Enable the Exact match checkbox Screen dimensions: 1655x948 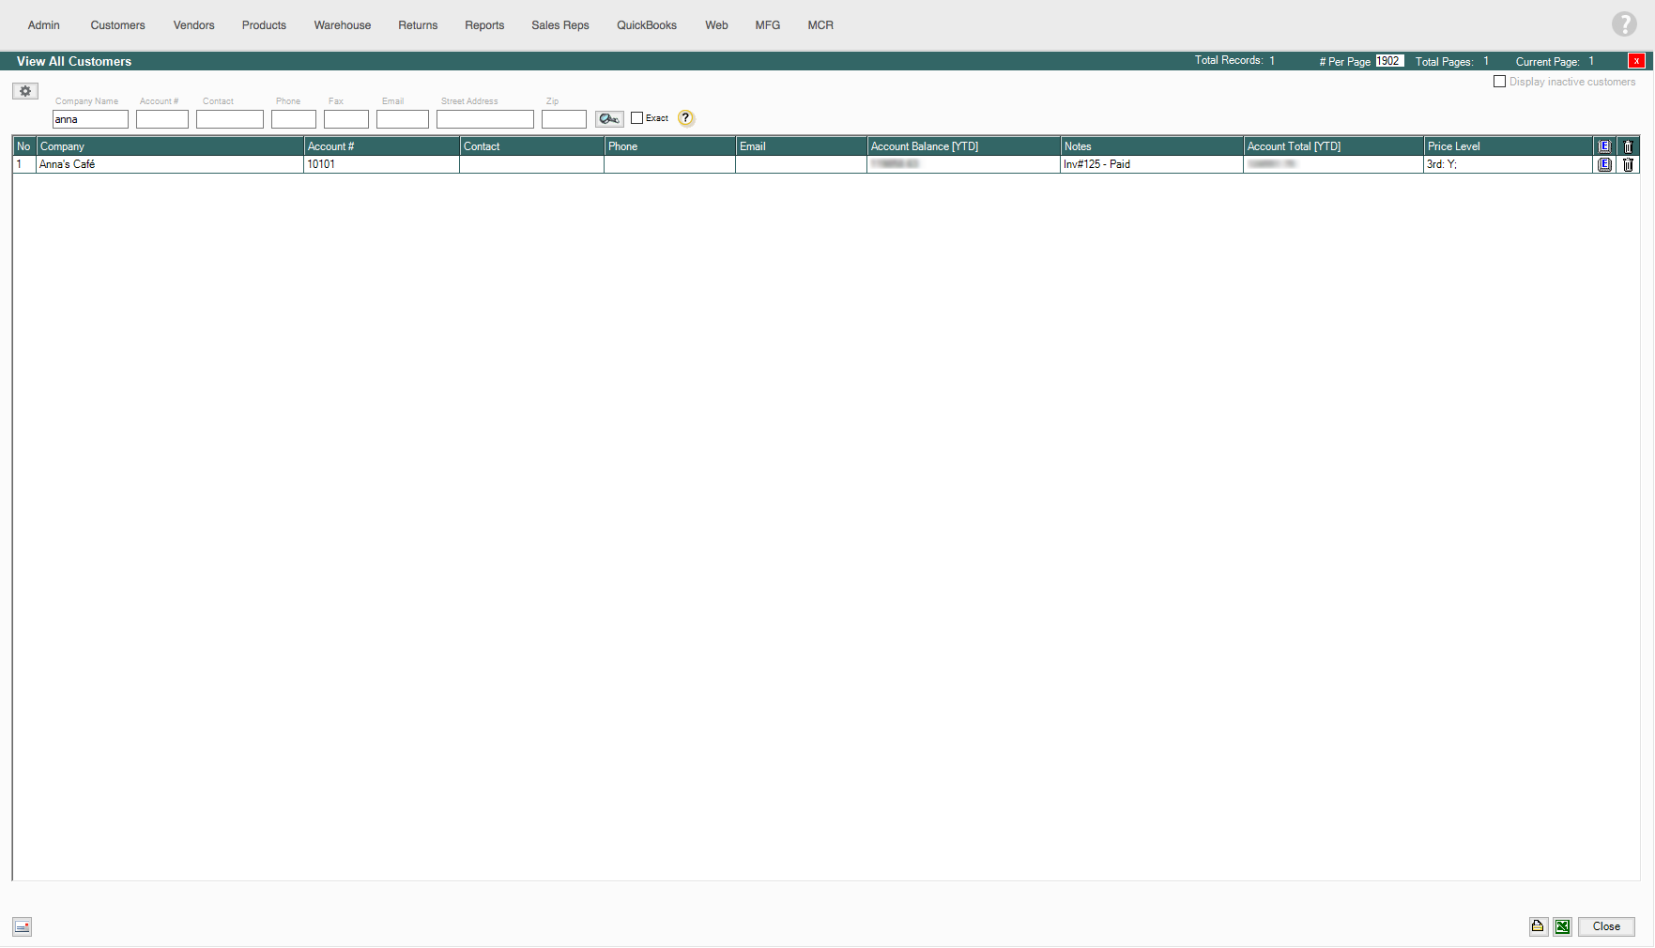point(637,118)
